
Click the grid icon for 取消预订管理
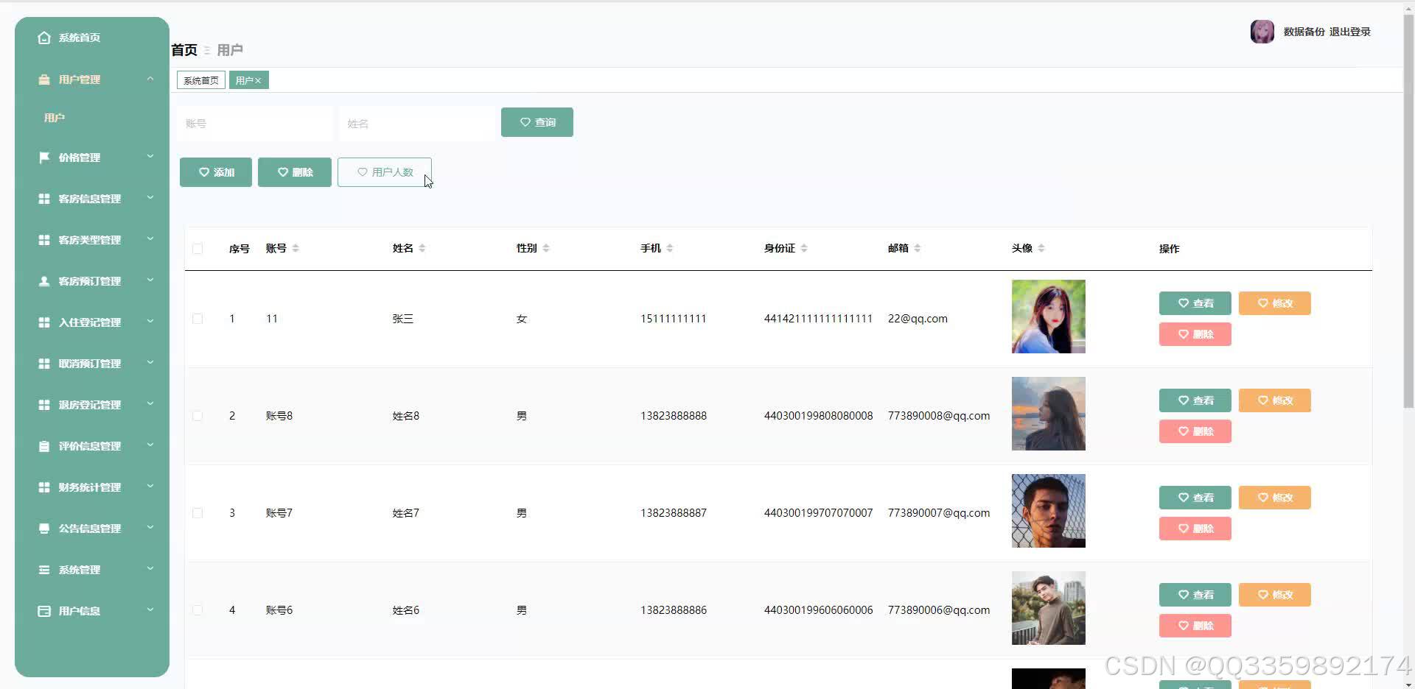tap(44, 364)
